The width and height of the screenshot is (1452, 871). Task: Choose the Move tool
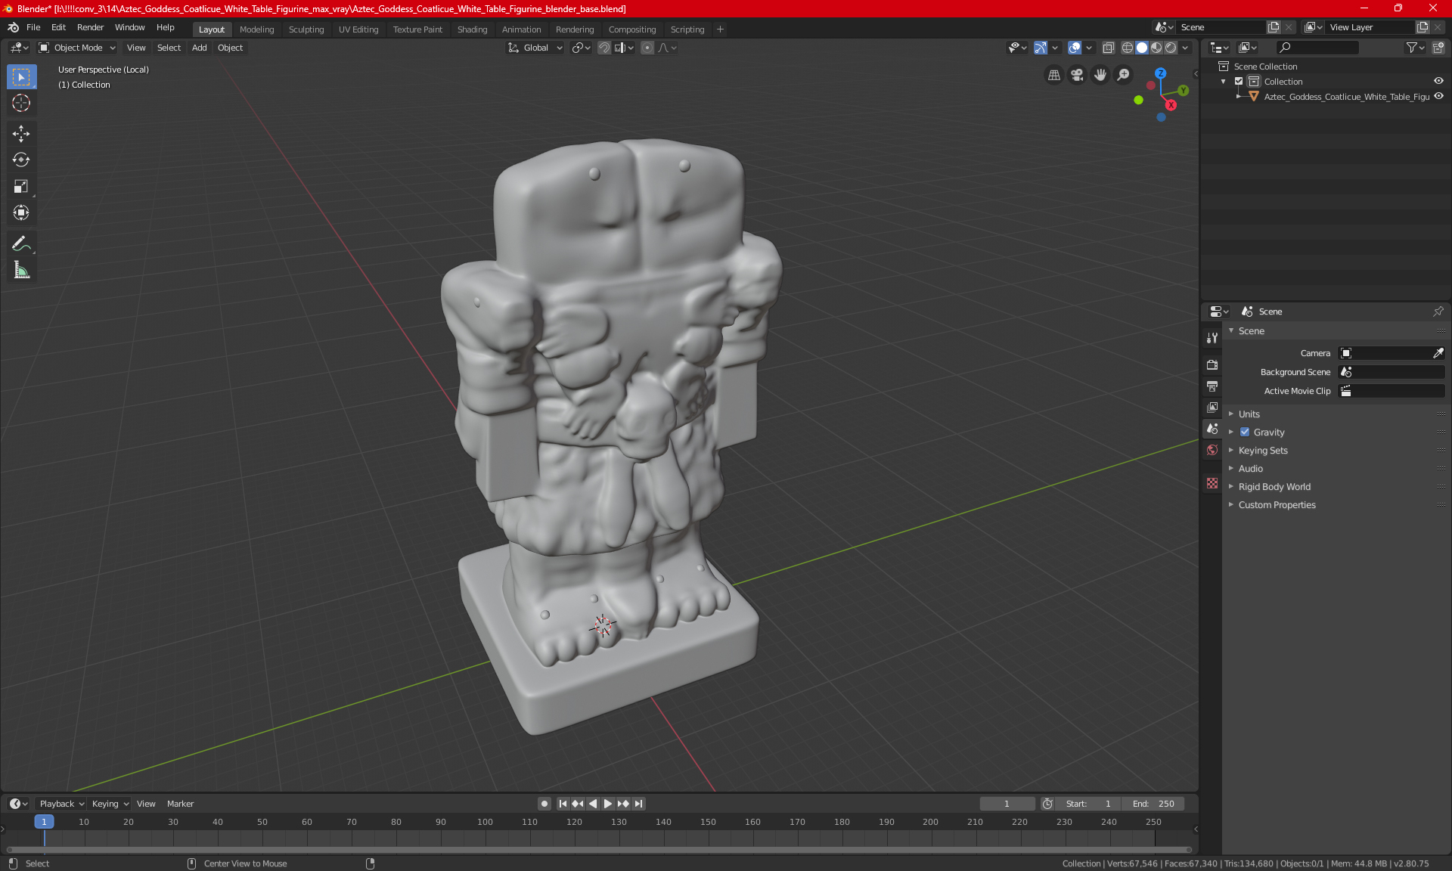coord(21,134)
